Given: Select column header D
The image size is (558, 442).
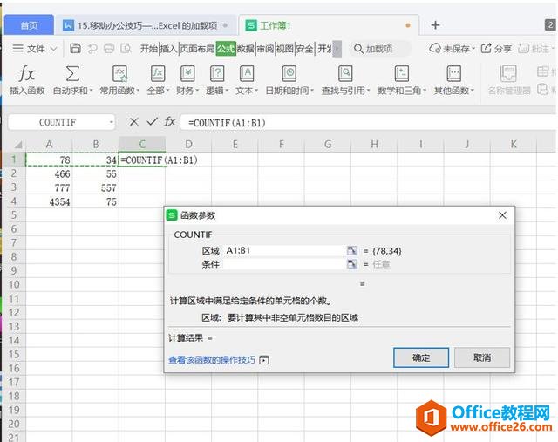Looking at the screenshot, I should [188, 144].
